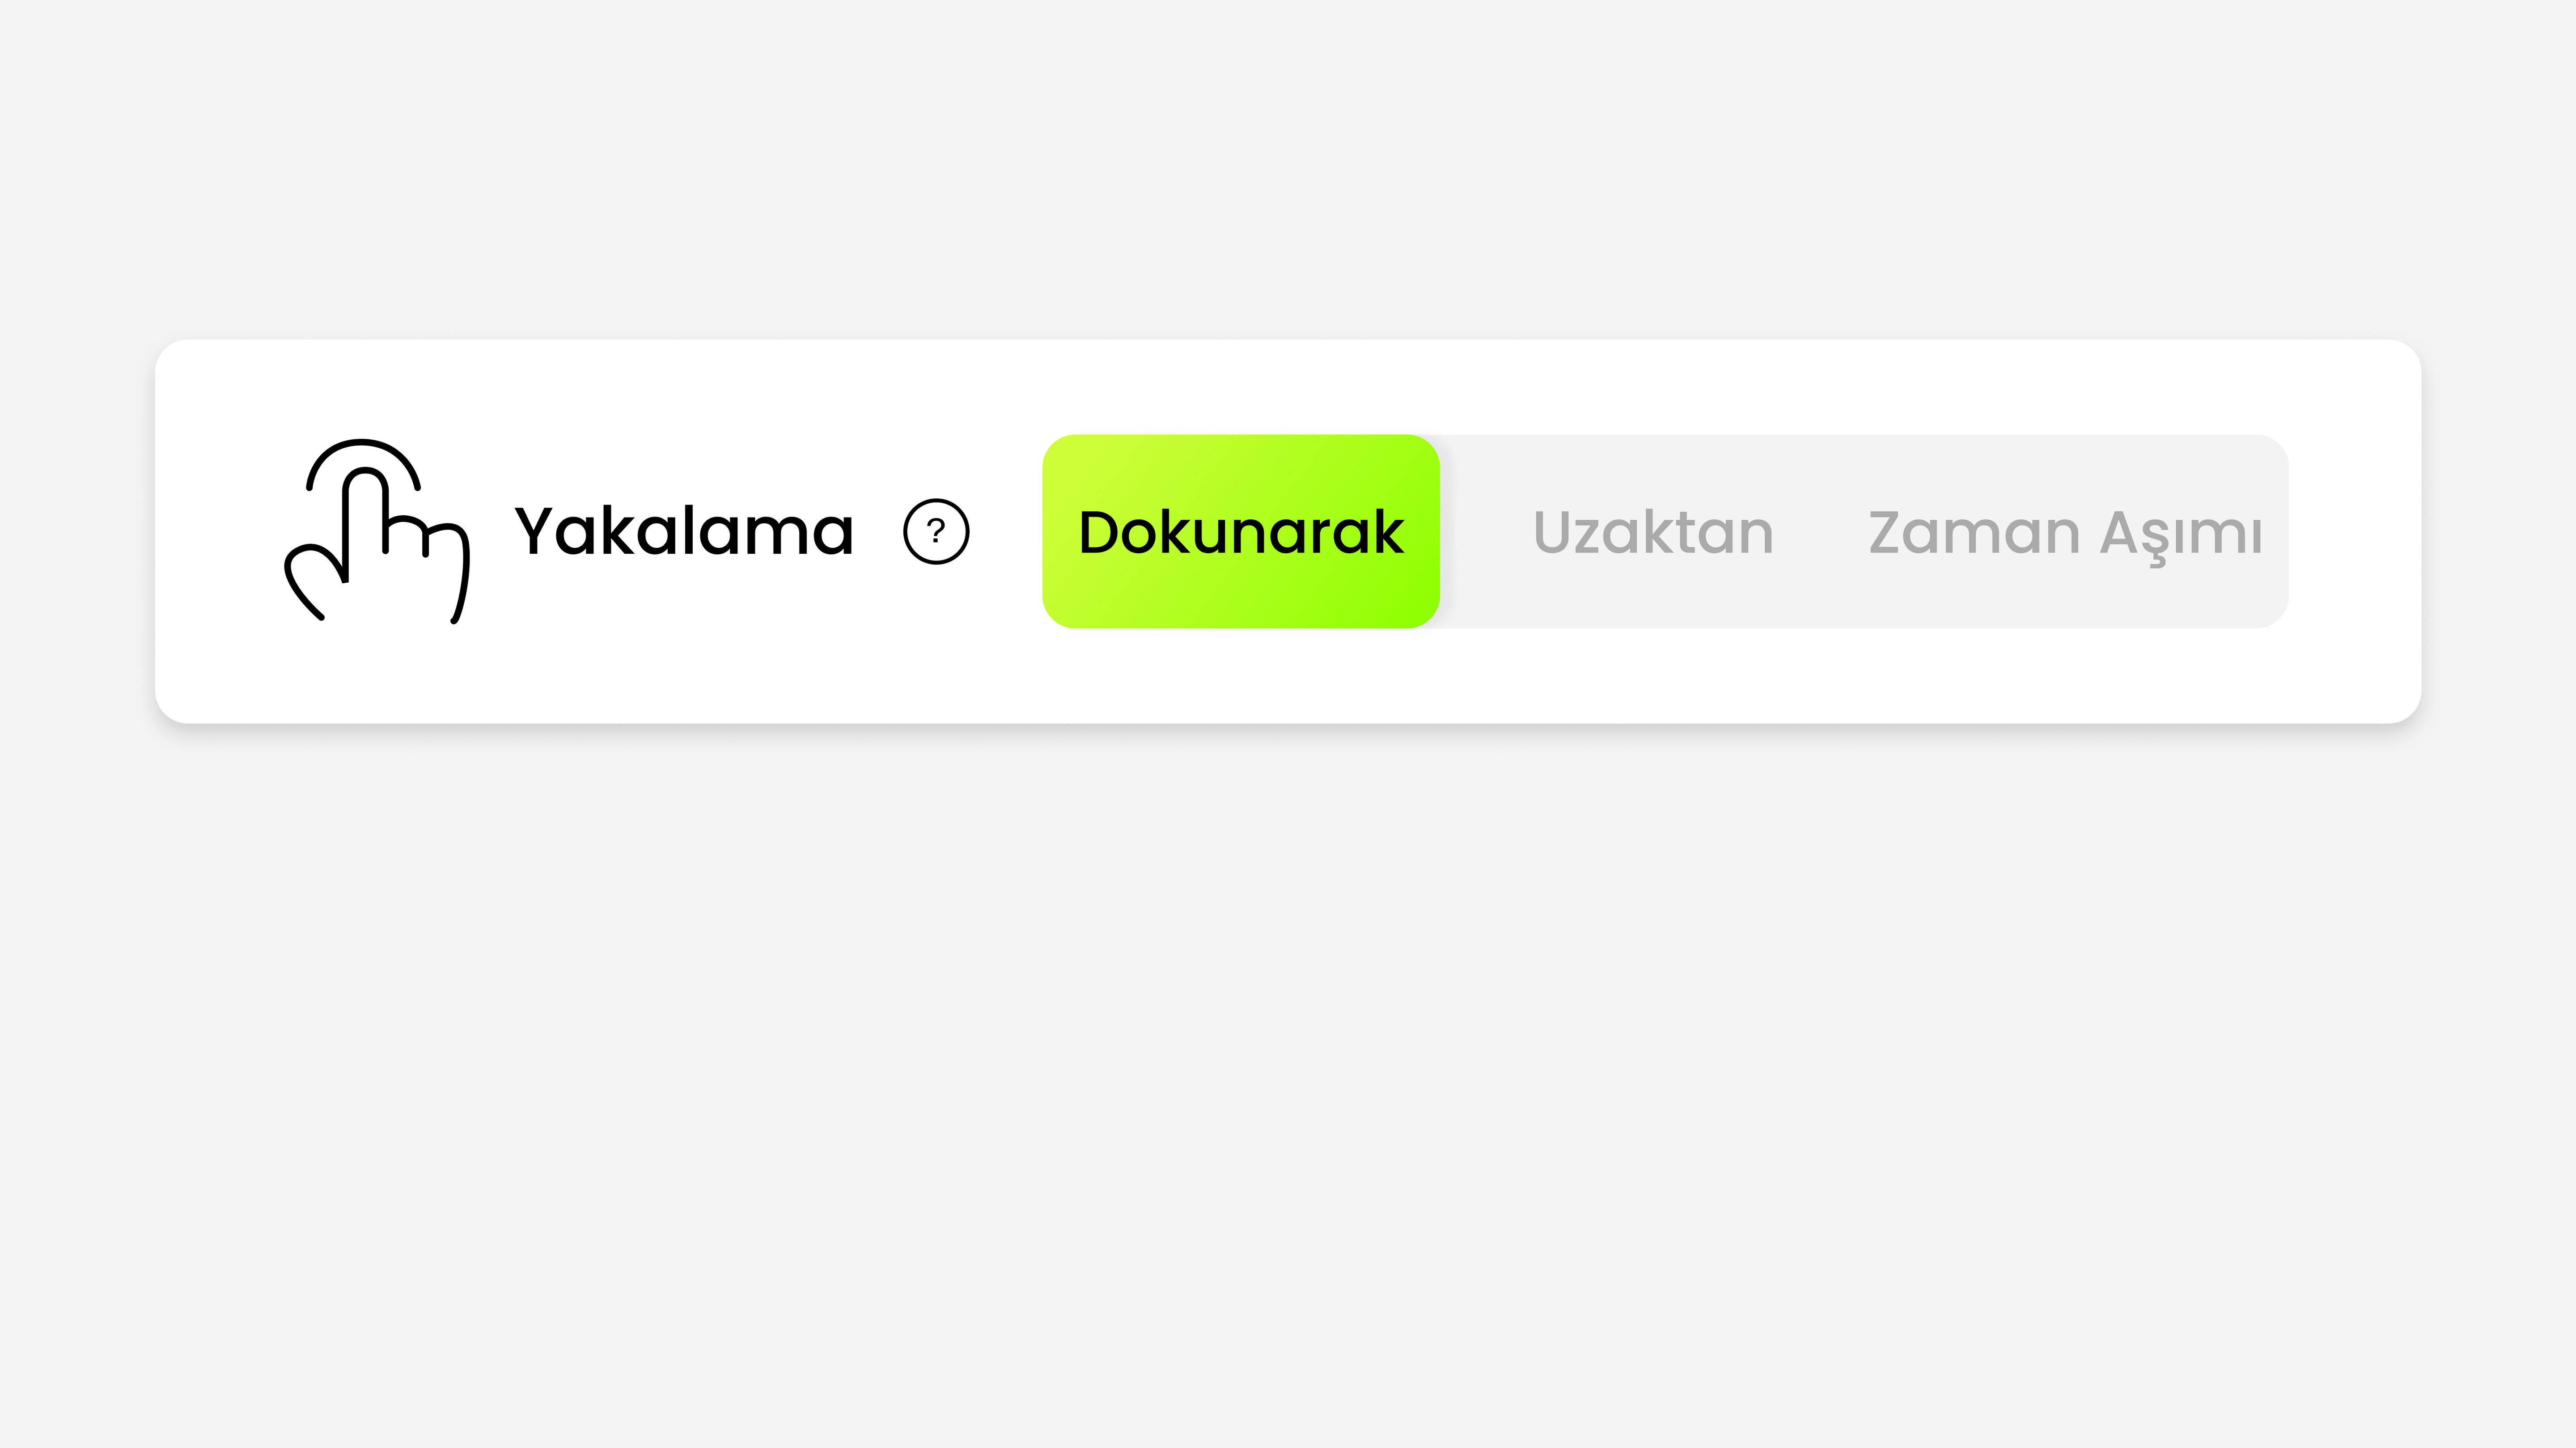Select the touch finger icon next to Yakalama
The width and height of the screenshot is (2576, 1448).
click(377, 530)
